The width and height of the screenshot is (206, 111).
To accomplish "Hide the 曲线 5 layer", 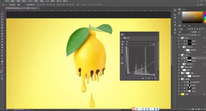I will (x=179, y=41).
